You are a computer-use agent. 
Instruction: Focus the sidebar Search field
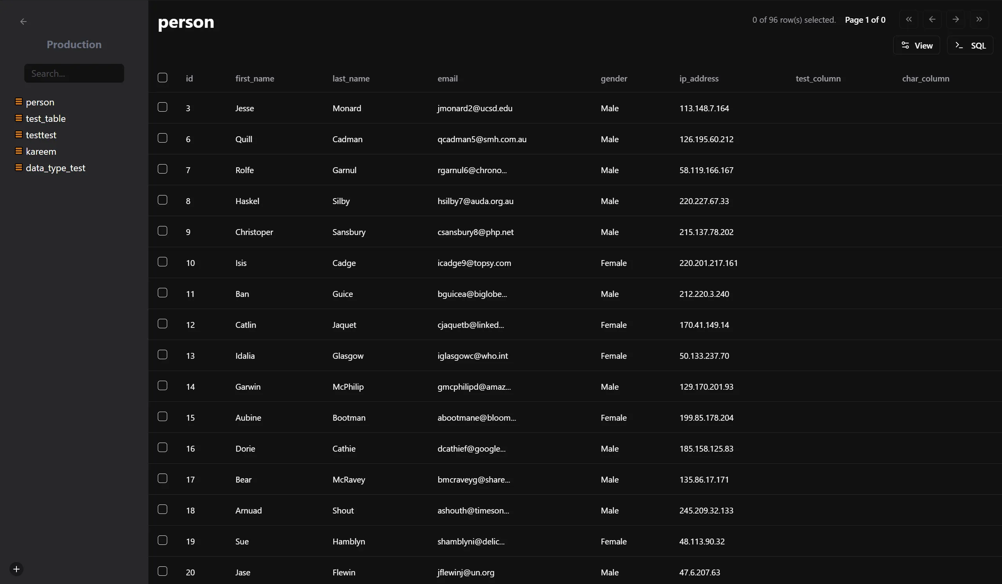[x=74, y=74]
